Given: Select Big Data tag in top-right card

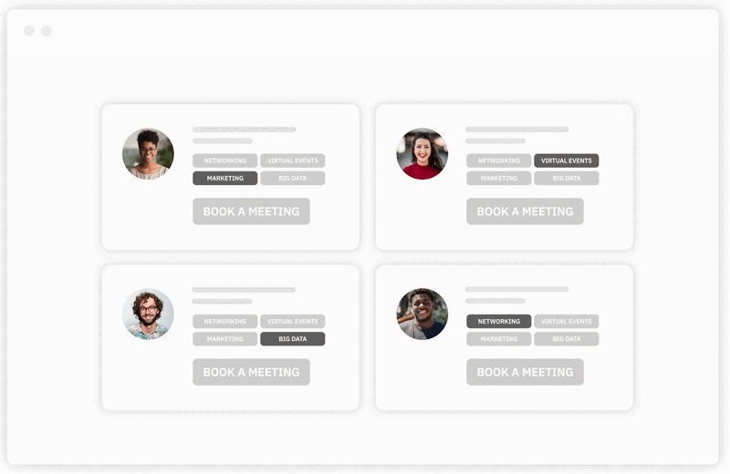Looking at the screenshot, I should tap(566, 179).
